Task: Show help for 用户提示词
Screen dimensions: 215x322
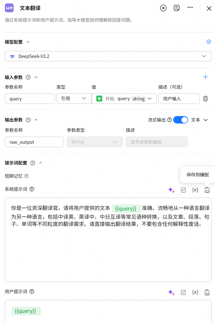Action: [x=32, y=291]
